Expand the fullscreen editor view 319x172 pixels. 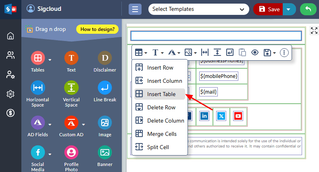(x=314, y=31)
